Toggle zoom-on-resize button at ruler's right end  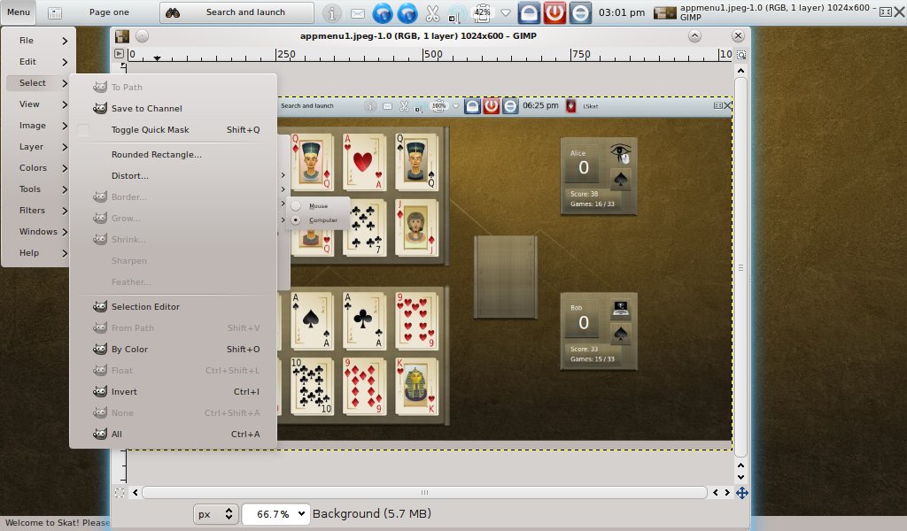[x=741, y=54]
